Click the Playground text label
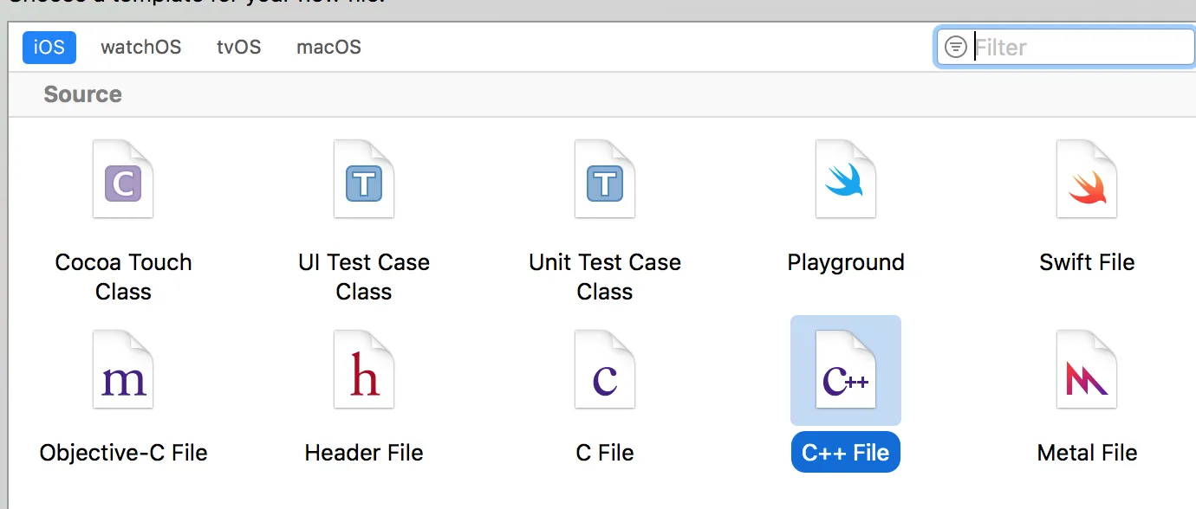Viewport: 1196px width, 509px height. 846,262
